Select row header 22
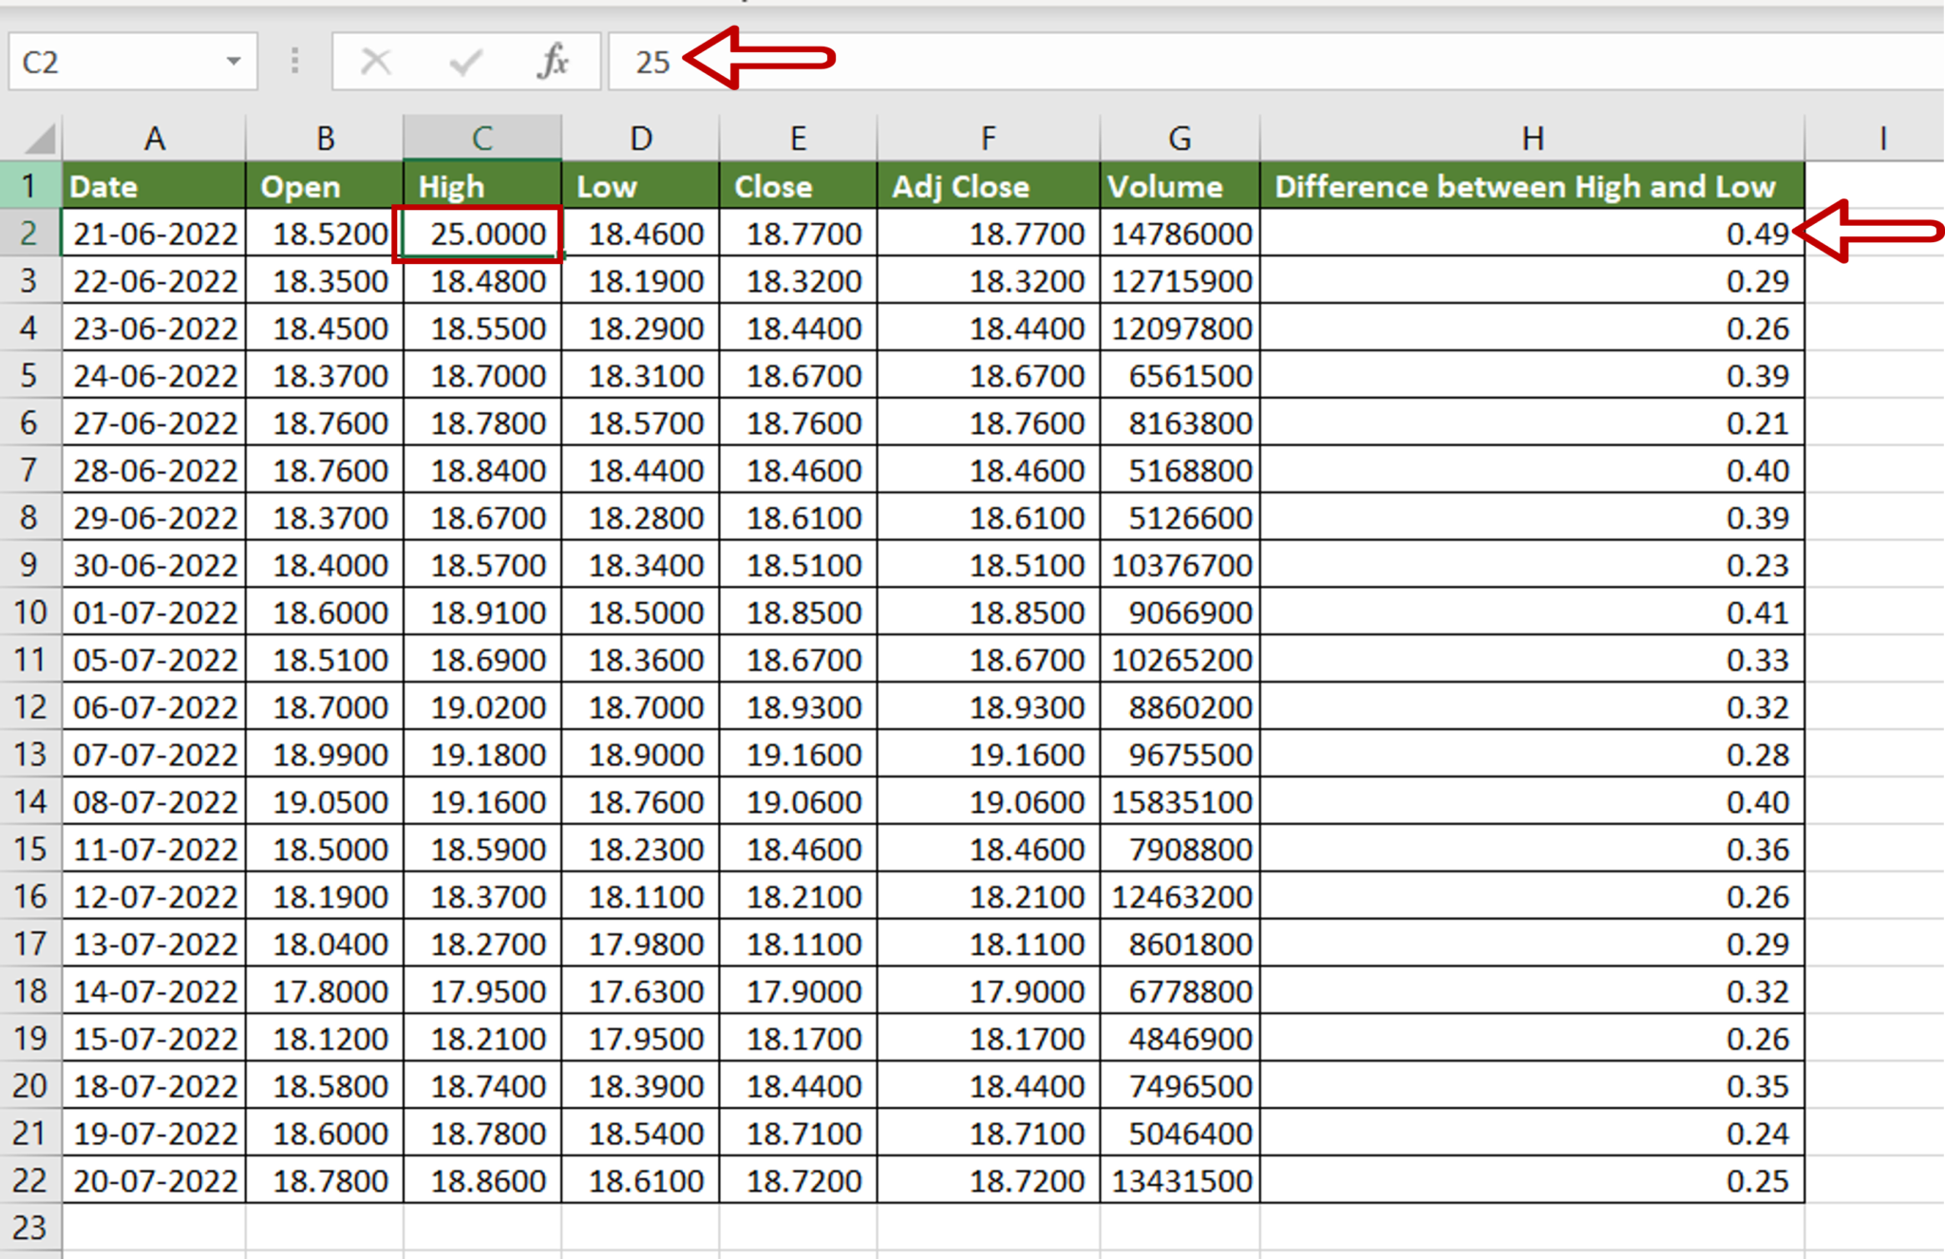Image resolution: width=1945 pixels, height=1259 pixels. coord(29,1180)
